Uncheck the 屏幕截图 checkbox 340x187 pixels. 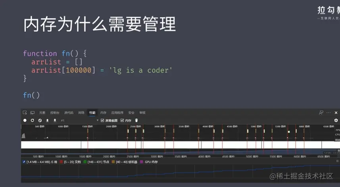click(x=103, y=120)
